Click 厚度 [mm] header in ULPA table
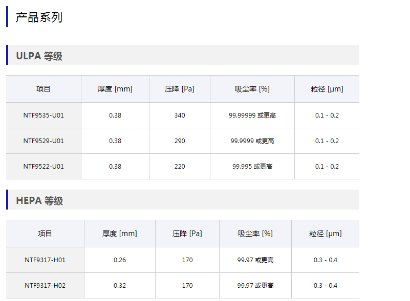 coord(115,89)
